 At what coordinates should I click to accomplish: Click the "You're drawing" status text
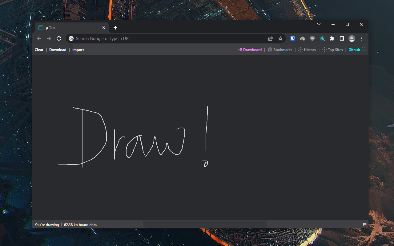pyautogui.click(x=47, y=225)
